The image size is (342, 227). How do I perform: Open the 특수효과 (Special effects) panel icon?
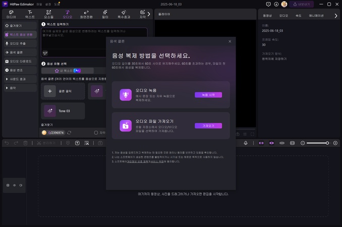click(x=124, y=14)
